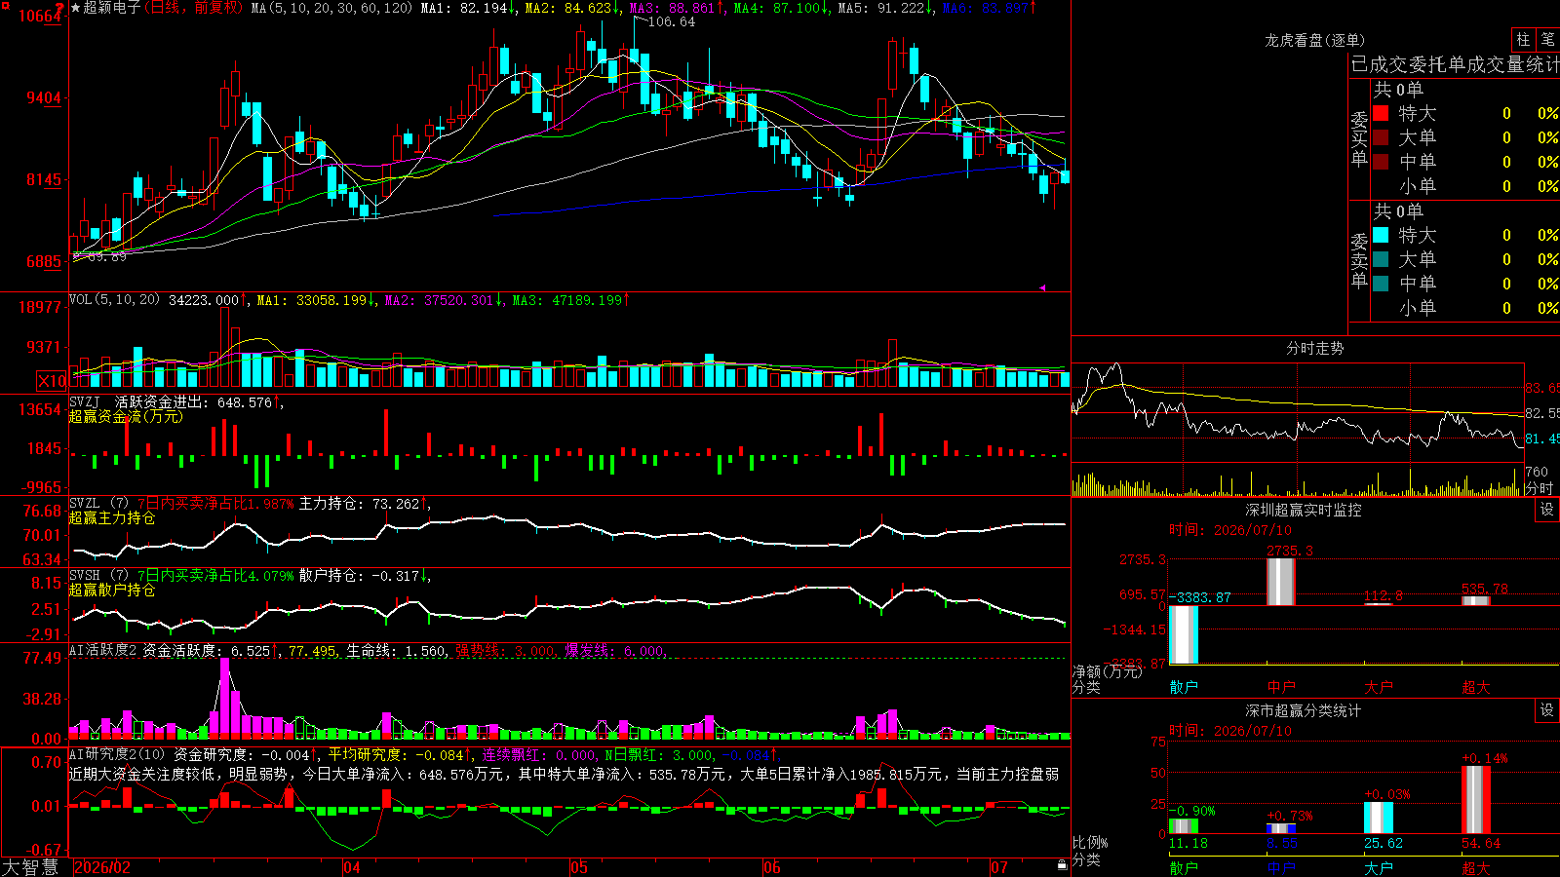Click the 委卖单 section label
Screen dimensions: 1560x877
[x=1359, y=259]
